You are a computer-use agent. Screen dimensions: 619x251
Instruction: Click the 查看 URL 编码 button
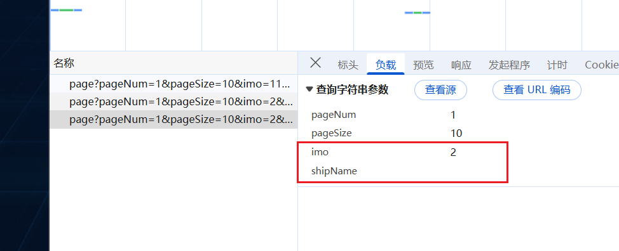point(537,90)
